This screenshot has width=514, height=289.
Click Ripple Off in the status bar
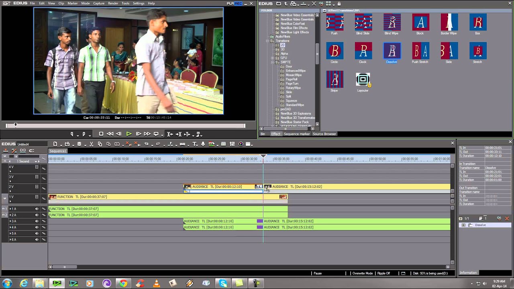383,273
